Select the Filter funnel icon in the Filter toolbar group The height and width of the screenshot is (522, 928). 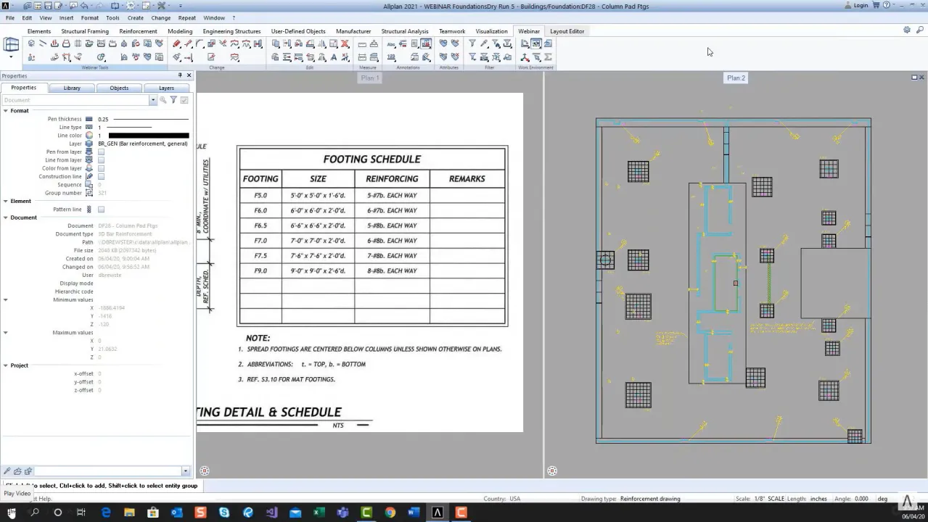[472, 41]
